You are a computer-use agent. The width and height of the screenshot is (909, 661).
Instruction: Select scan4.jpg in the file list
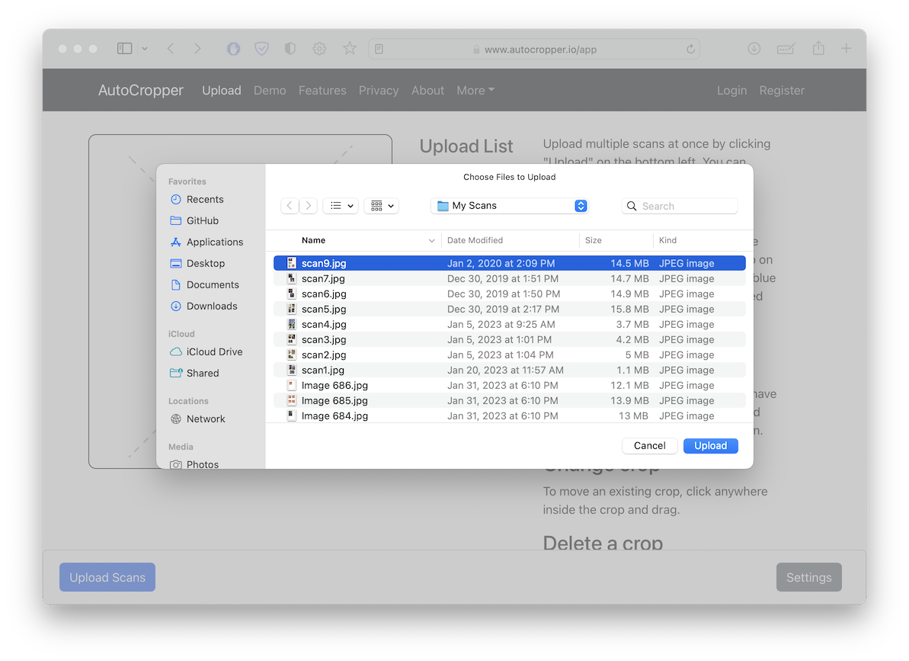click(510, 325)
